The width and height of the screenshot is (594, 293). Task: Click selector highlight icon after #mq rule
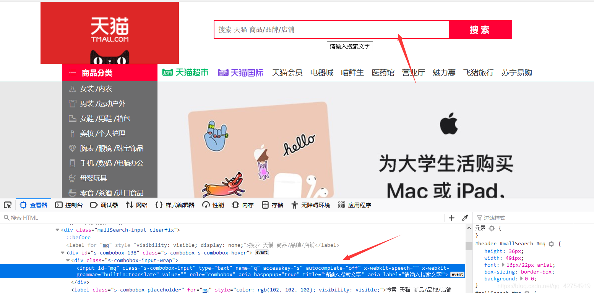tap(551, 243)
